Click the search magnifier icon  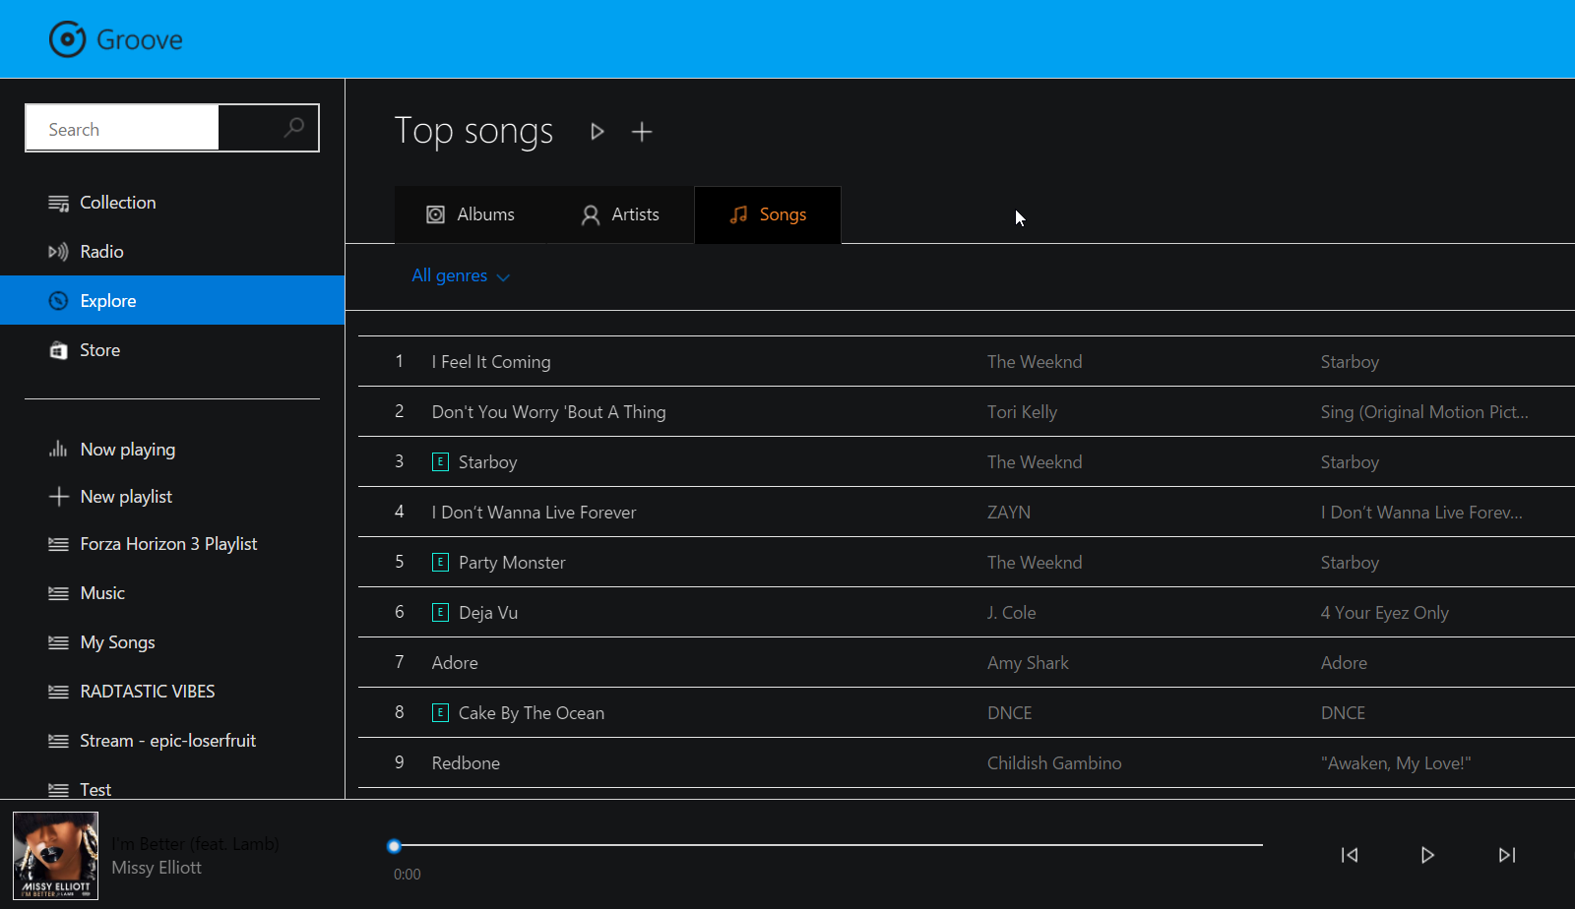click(x=293, y=128)
